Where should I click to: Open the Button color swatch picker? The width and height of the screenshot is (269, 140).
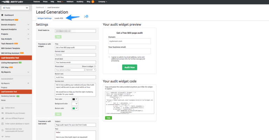click(75, 108)
